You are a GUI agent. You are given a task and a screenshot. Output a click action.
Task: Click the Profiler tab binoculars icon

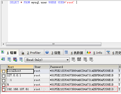[x=22, y=53]
